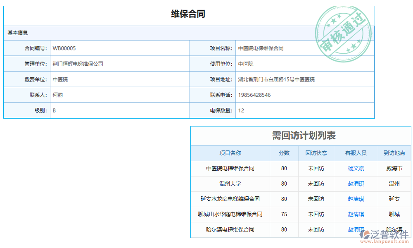413x248 pixels.
Task: Click the 分数 column header
Action: pos(284,153)
